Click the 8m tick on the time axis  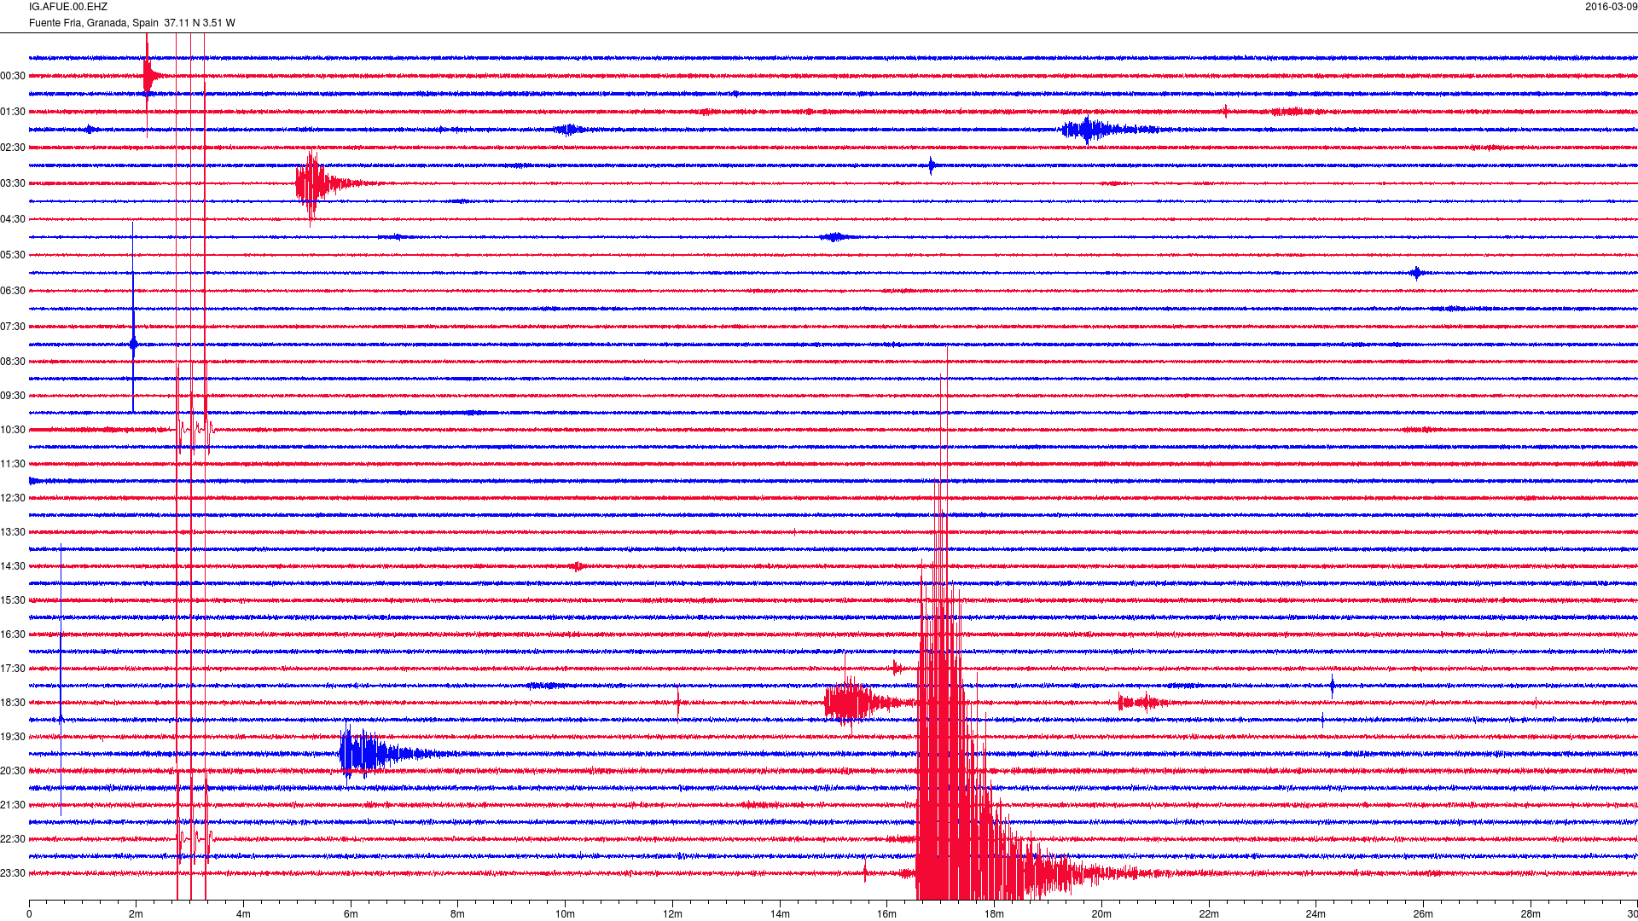click(x=458, y=914)
